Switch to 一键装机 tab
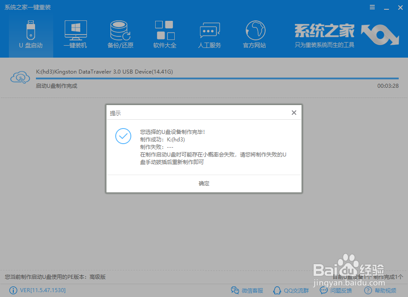408x297 pixels. click(75, 35)
